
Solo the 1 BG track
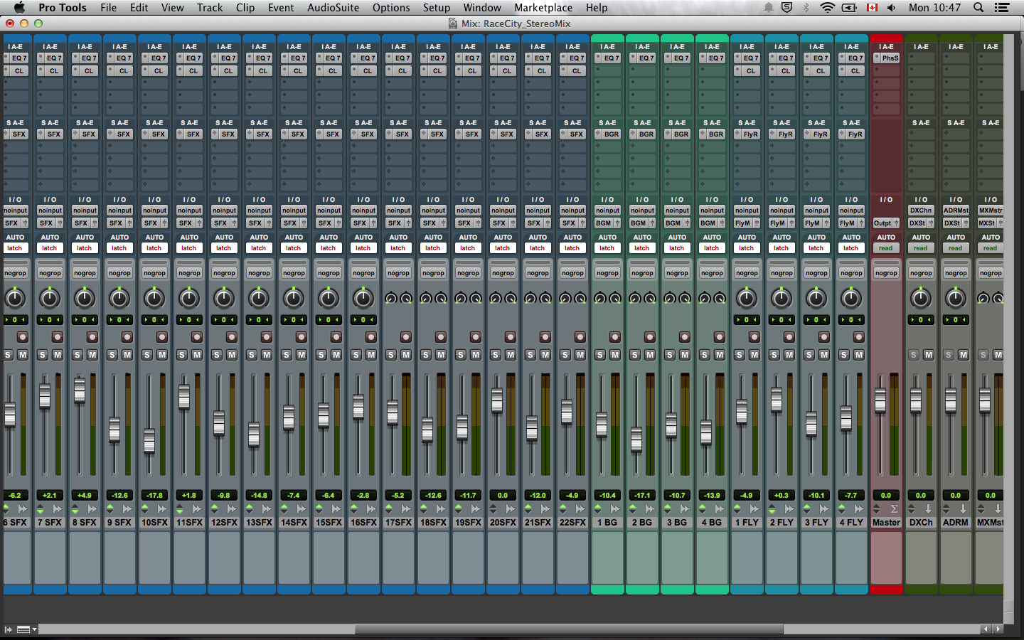(600, 354)
